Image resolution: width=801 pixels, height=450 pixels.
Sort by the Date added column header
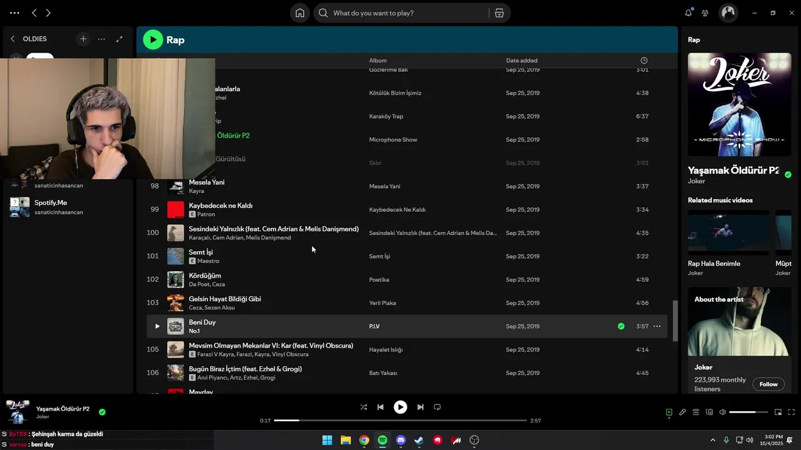[521, 61]
